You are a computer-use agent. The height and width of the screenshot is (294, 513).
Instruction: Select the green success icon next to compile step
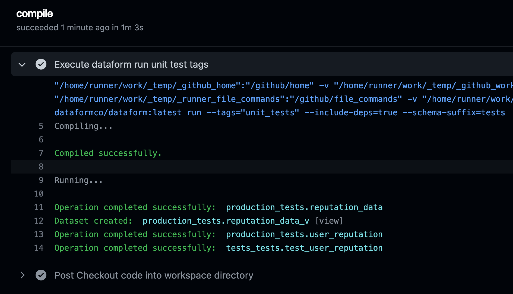pos(41,64)
